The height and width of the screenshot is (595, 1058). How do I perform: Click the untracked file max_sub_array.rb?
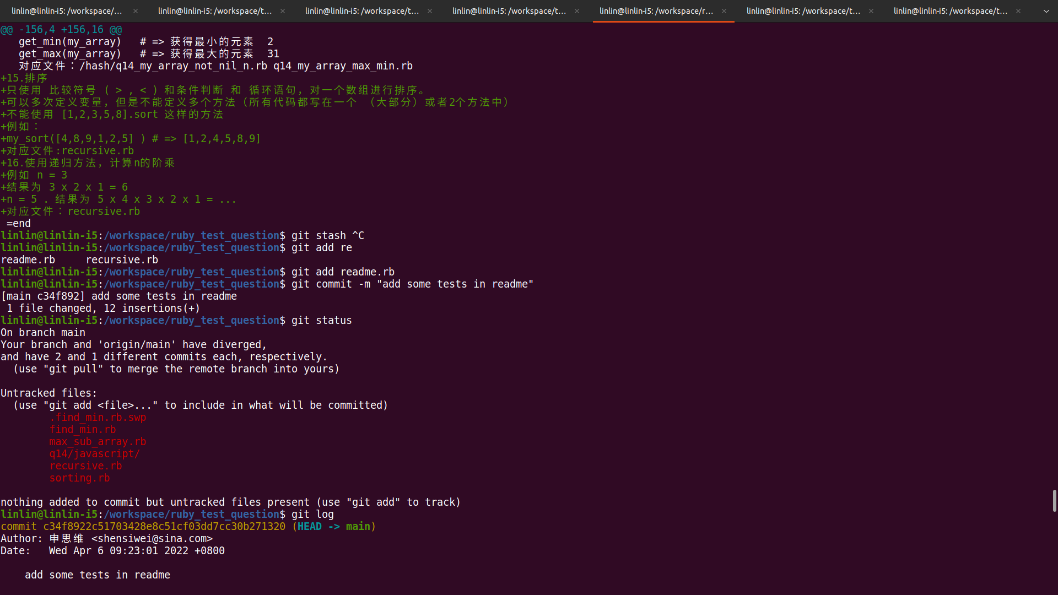pos(98,442)
